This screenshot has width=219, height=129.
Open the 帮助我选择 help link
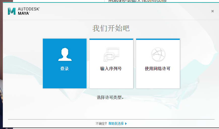pyautogui.click(x=116, y=123)
